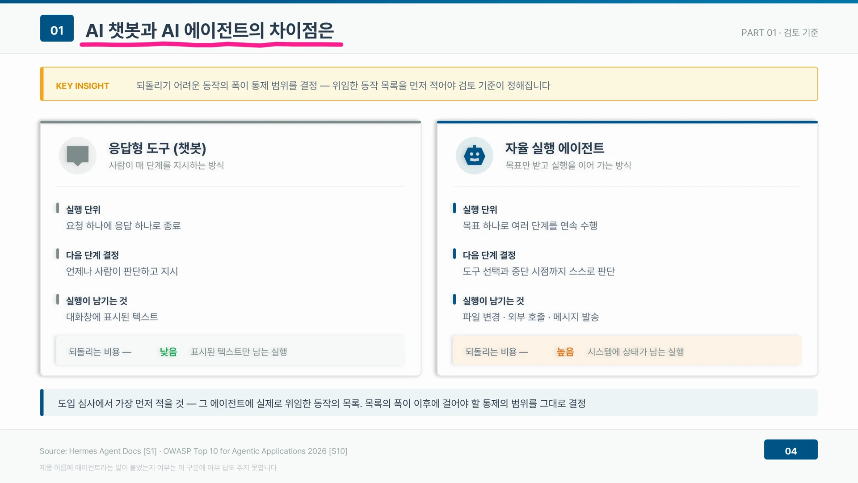Click 실행 단위 label in the chatbot card

coord(83,209)
